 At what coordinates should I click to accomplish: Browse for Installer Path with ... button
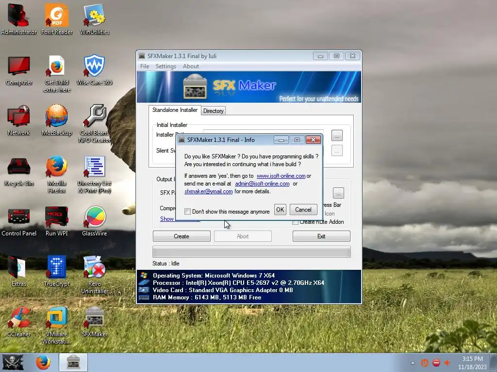[337, 136]
